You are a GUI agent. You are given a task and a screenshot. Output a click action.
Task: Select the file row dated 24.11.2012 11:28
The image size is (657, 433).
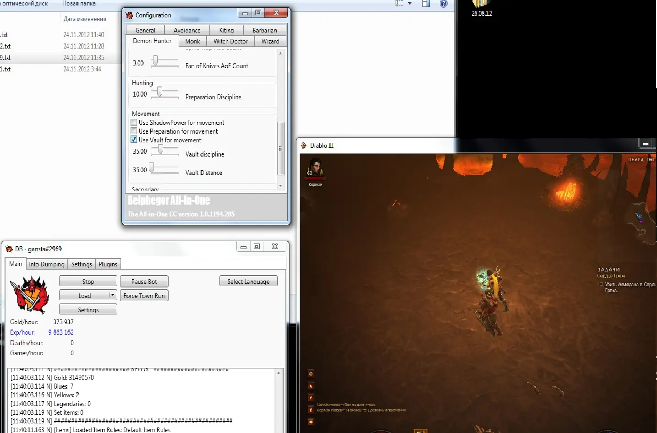pos(60,46)
